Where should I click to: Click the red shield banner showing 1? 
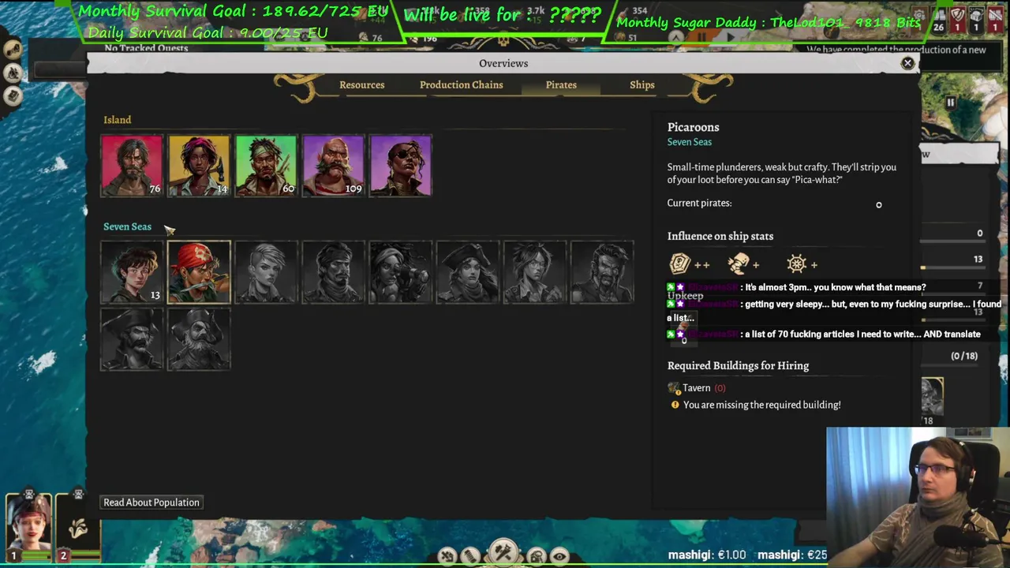[x=957, y=21]
